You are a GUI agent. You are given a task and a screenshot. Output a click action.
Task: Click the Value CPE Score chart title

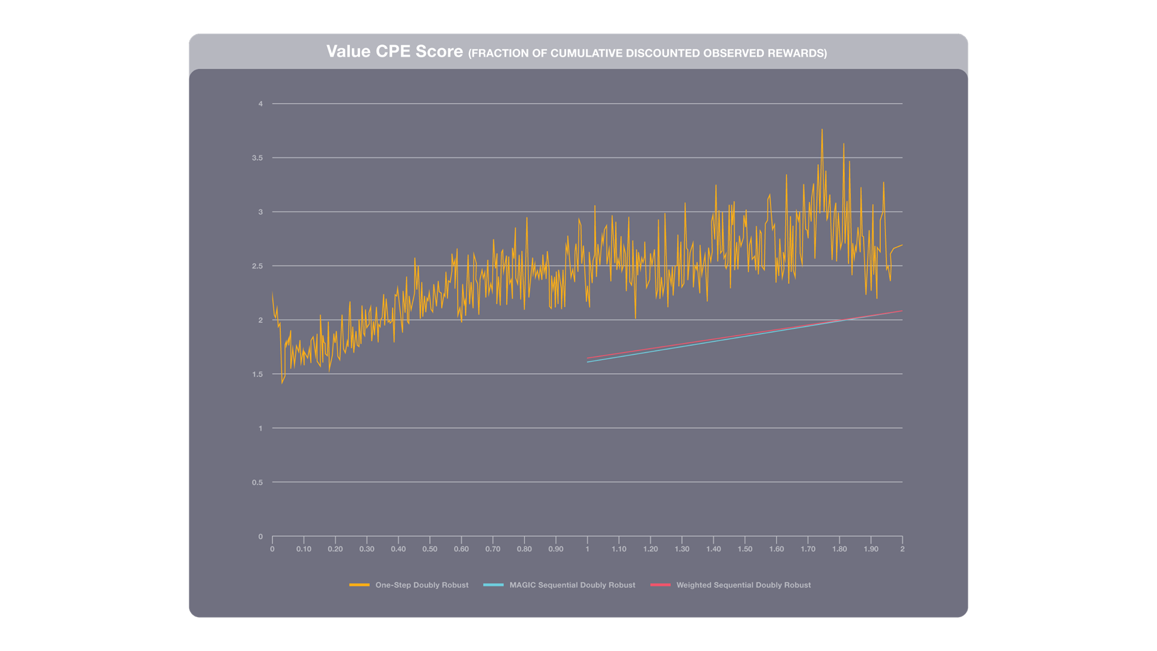point(394,51)
